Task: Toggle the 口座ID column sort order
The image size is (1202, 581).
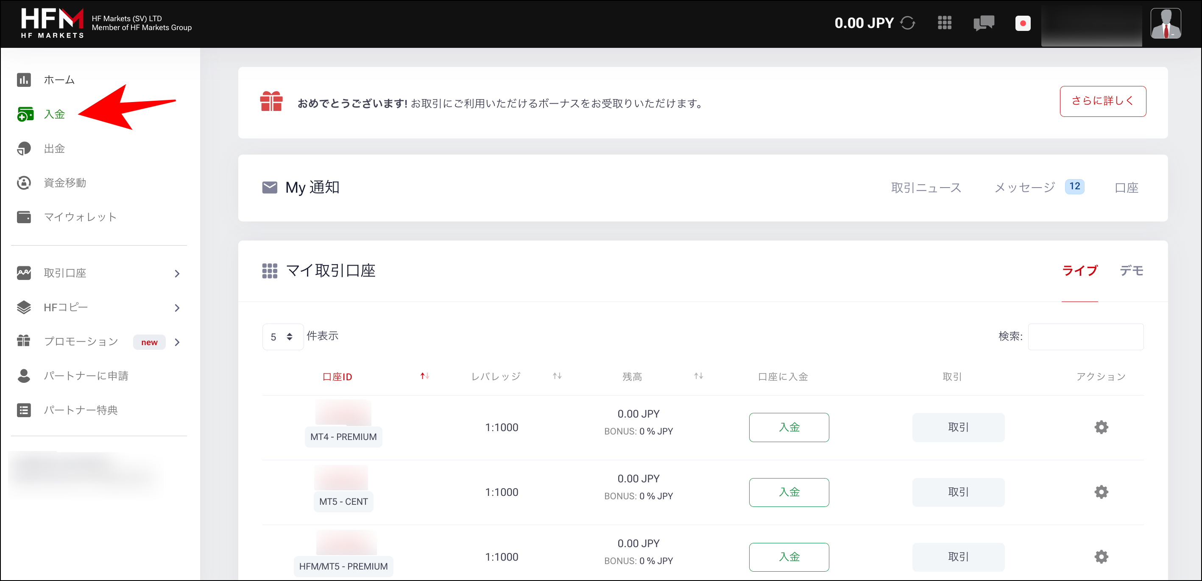Action: coord(424,376)
